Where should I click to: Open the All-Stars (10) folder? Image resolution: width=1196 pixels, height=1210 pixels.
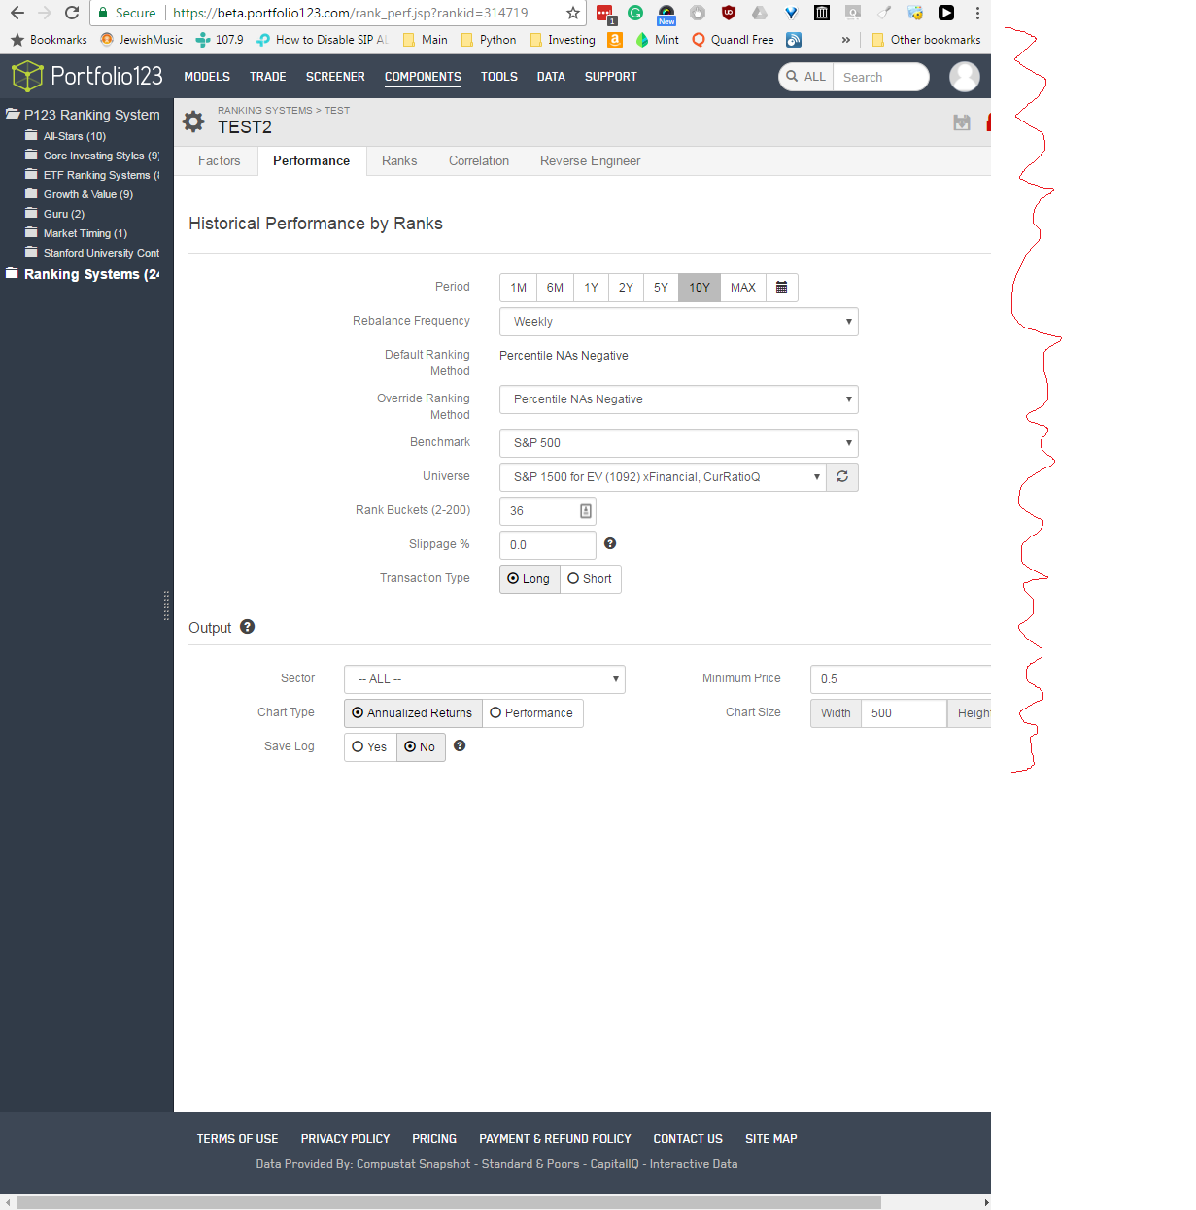pos(66,136)
